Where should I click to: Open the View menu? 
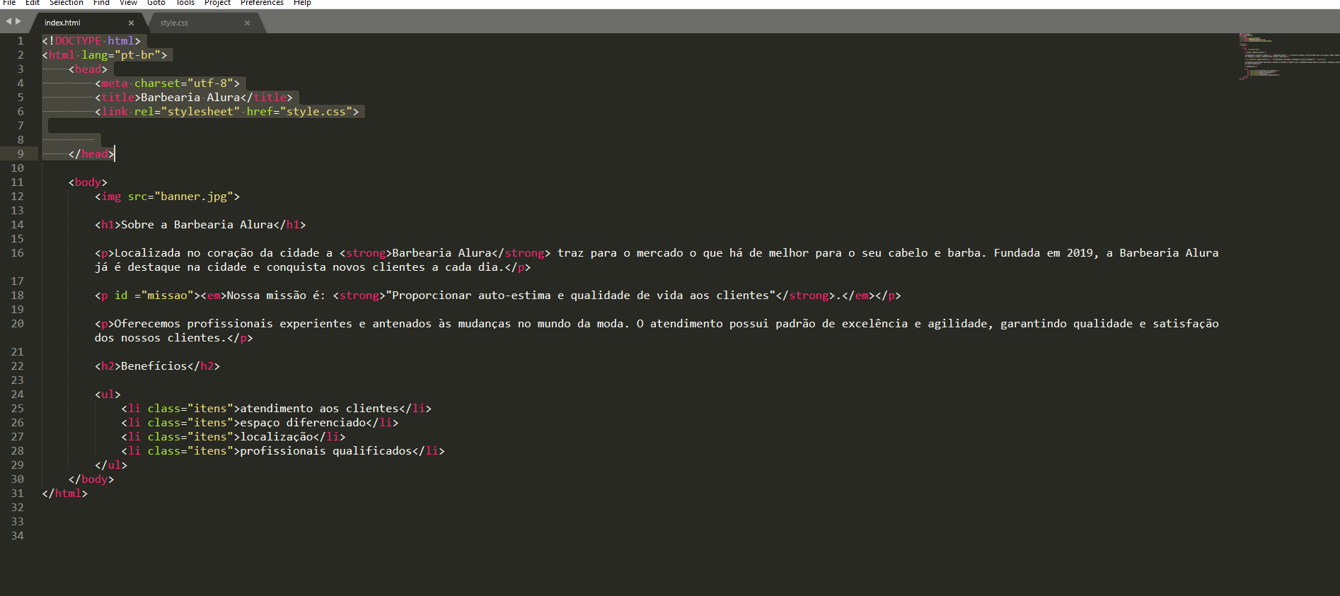pos(128,3)
